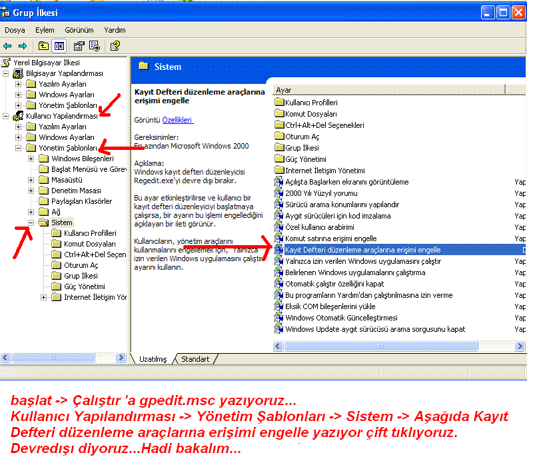
Task: Expand Windows Bileşenleri in the tree
Action: (31, 159)
